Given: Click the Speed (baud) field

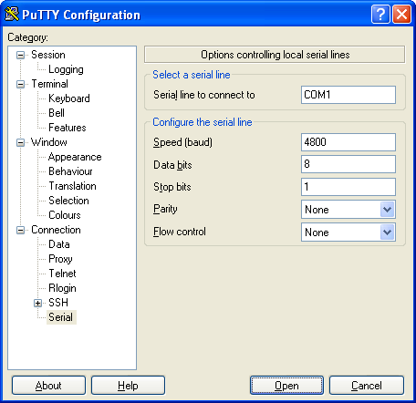Looking at the screenshot, I should (x=348, y=142).
